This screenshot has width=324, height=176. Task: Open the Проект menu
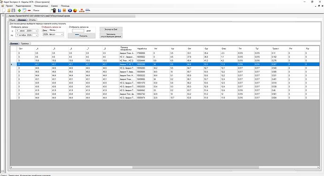point(9,6)
